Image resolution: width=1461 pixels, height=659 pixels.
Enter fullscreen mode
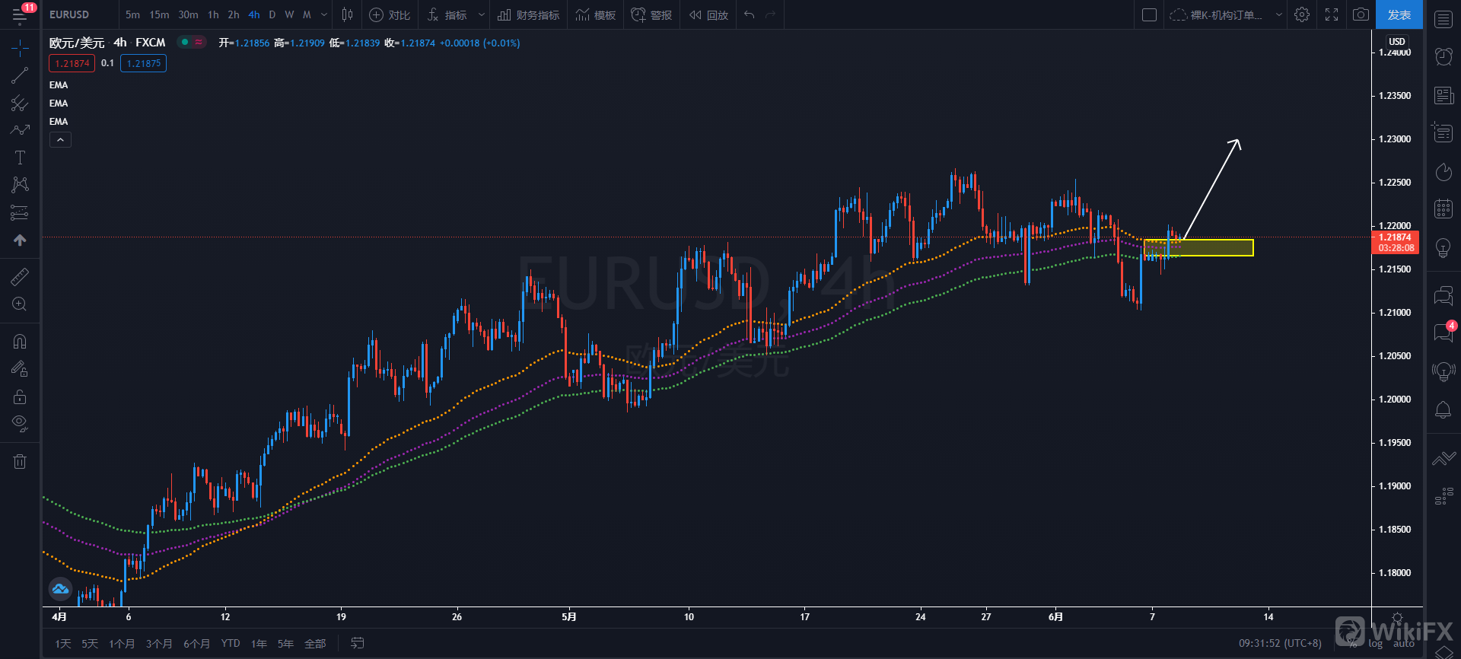click(x=1332, y=14)
